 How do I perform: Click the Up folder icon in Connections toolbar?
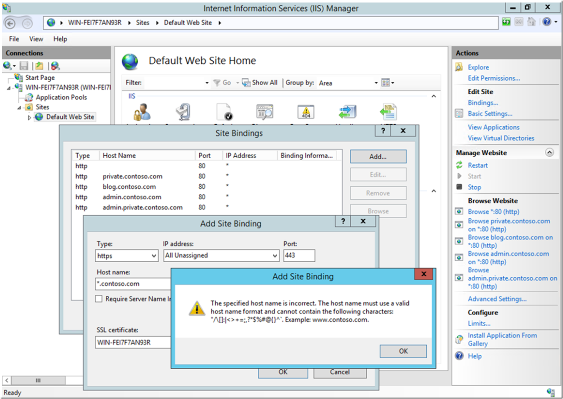click(39, 66)
